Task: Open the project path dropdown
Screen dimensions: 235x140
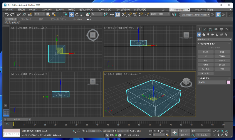Action: [x=195, y=15]
